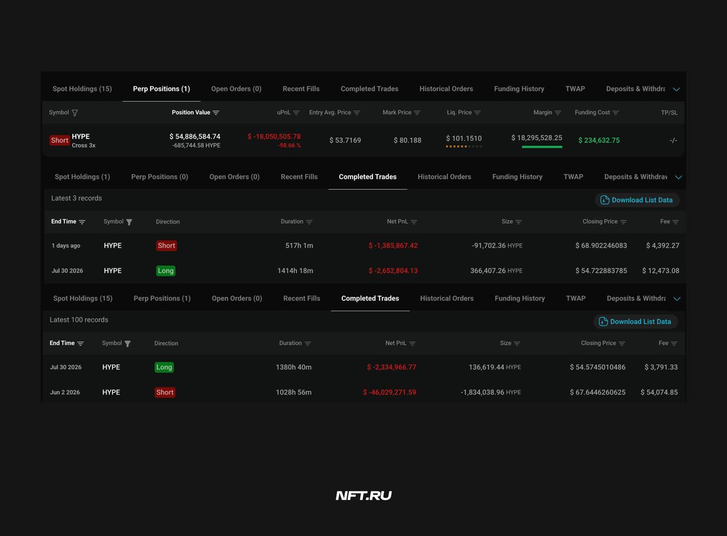
Task: Click the dotted liquidation price indicator under $ 101.1510
Action: pos(464,146)
